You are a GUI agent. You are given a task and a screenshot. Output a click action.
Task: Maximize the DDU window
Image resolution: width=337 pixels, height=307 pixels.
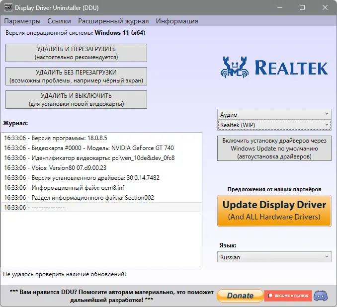pyautogui.click(x=302, y=8)
